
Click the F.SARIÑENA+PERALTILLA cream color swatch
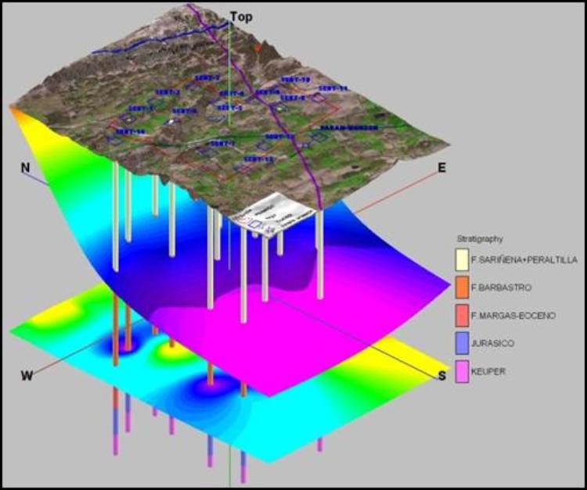pos(463,259)
